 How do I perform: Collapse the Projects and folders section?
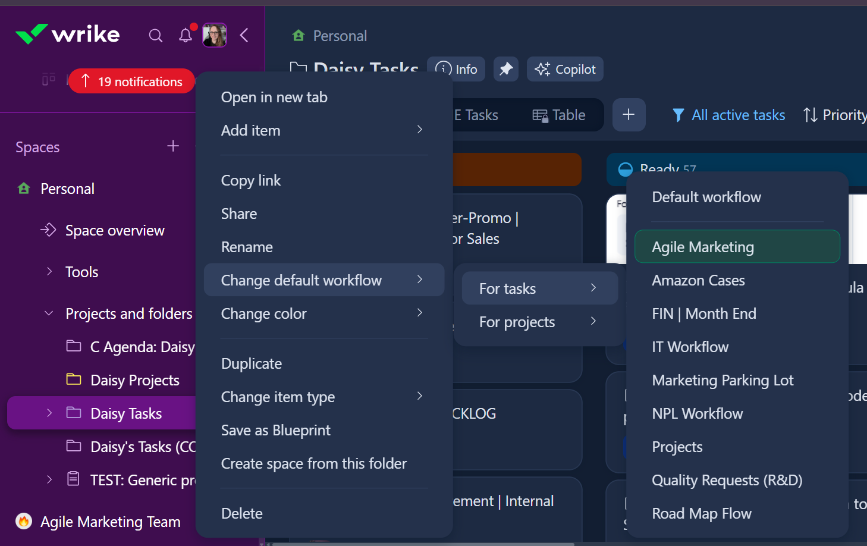tap(49, 313)
